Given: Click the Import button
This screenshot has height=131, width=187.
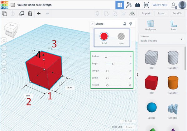Looking at the screenshot, I should pyautogui.click(x=146, y=13).
